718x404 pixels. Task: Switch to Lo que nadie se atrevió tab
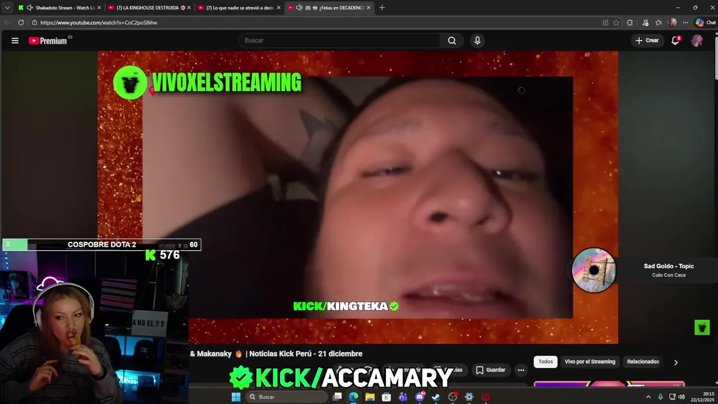[238, 7]
